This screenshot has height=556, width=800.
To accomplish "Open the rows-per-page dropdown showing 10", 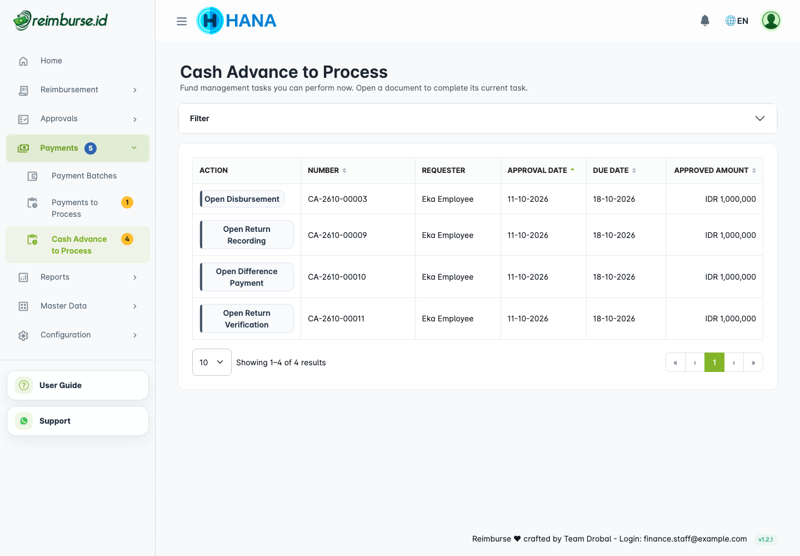I will [212, 363].
